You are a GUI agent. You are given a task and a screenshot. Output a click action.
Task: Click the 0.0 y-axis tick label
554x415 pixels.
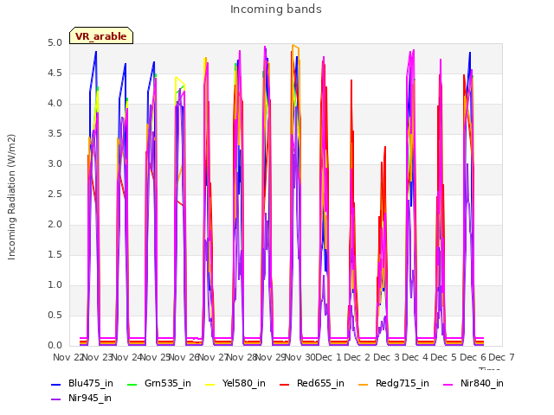pos(55,346)
